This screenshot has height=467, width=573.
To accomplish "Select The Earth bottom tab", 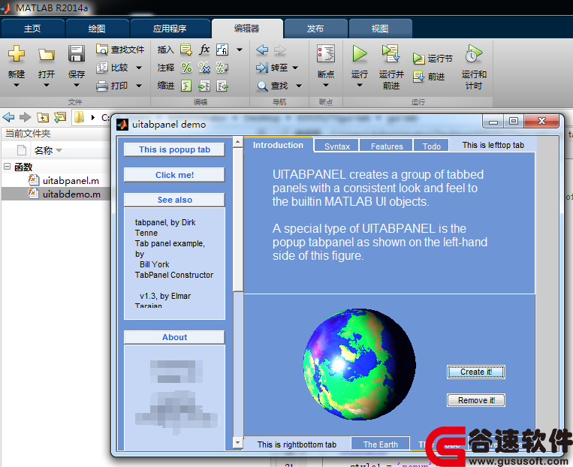I will pos(381,444).
